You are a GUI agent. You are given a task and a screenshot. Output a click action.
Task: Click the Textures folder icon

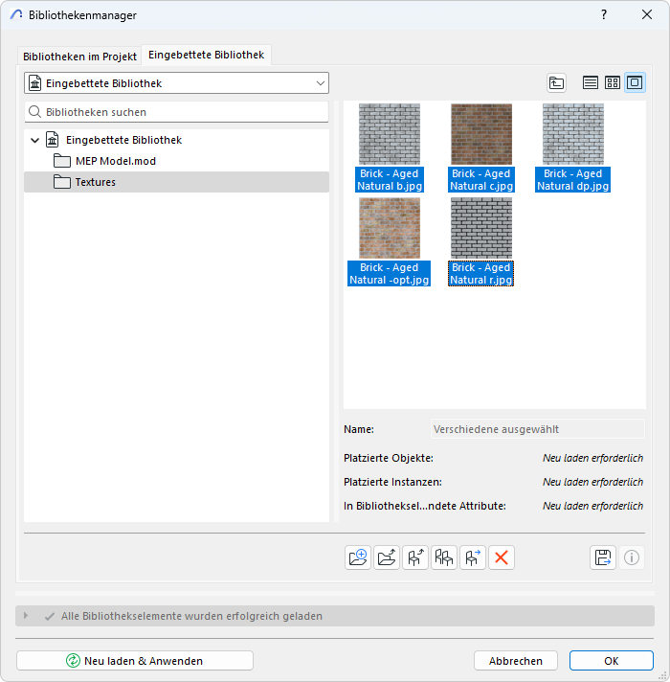pos(62,181)
